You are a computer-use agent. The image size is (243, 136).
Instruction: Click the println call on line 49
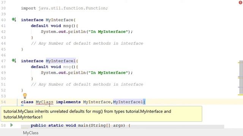tap(77, 73)
